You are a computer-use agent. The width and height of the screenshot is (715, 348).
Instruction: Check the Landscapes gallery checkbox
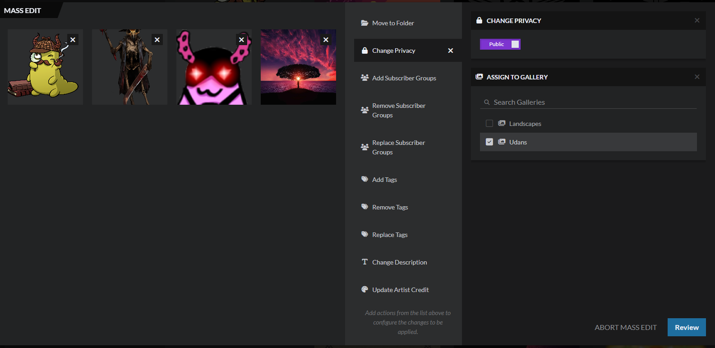coord(489,123)
